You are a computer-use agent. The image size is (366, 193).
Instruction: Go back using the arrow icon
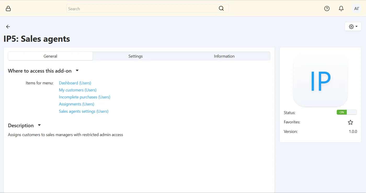[x=8, y=27]
